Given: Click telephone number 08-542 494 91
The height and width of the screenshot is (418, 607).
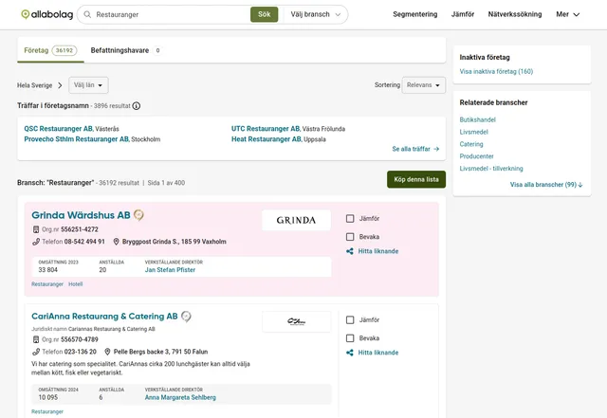Looking at the screenshot, I should click(84, 242).
